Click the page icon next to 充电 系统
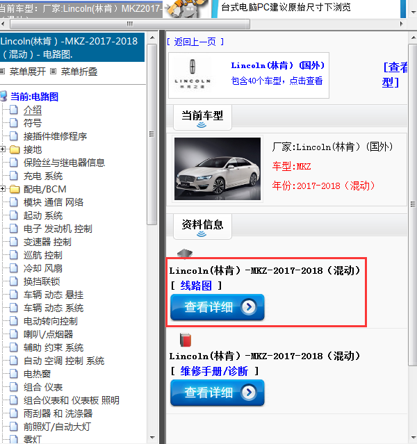The width and height of the screenshot is (417, 444). pyautogui.click(x=14, y=176)
